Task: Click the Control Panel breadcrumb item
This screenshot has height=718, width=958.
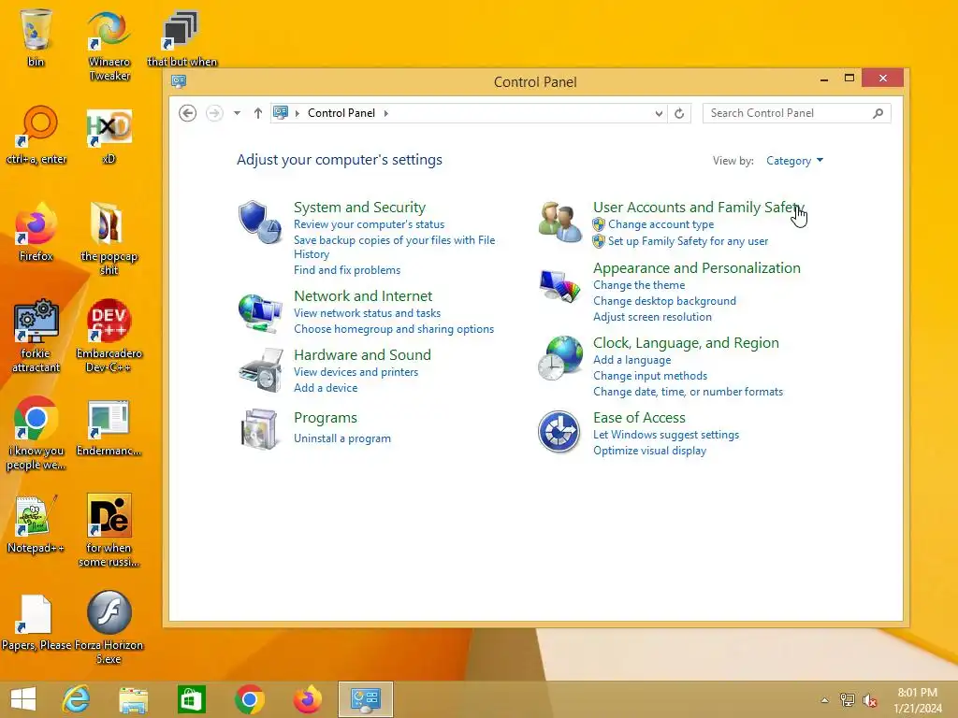Action: coord(341,113)
